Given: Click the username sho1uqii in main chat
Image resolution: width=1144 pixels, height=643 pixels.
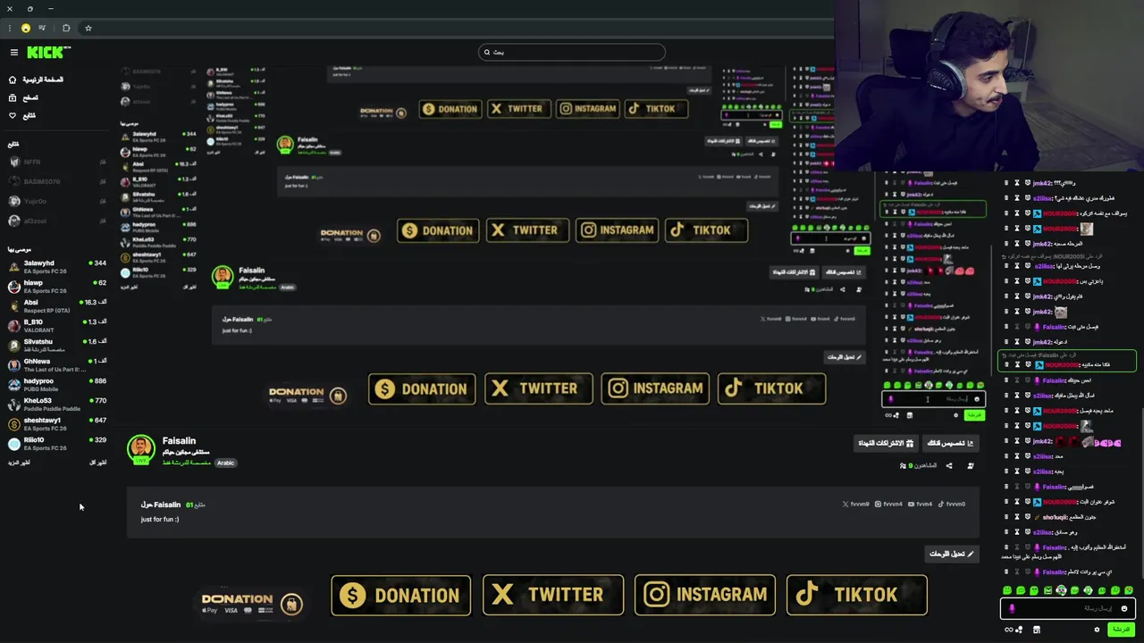Looking at the screenshot, I should pos(1056,517).
